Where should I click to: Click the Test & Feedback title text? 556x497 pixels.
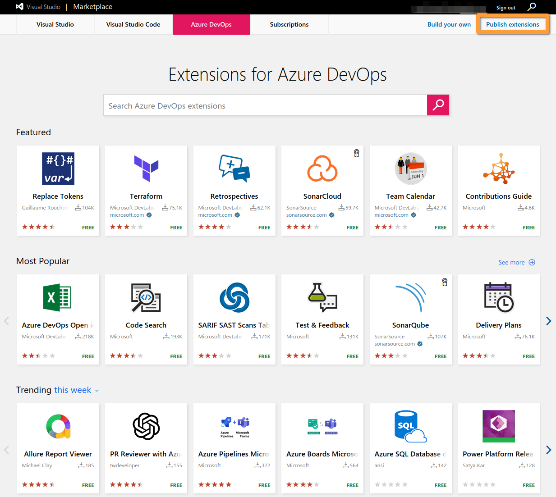(x=322, y=325)
